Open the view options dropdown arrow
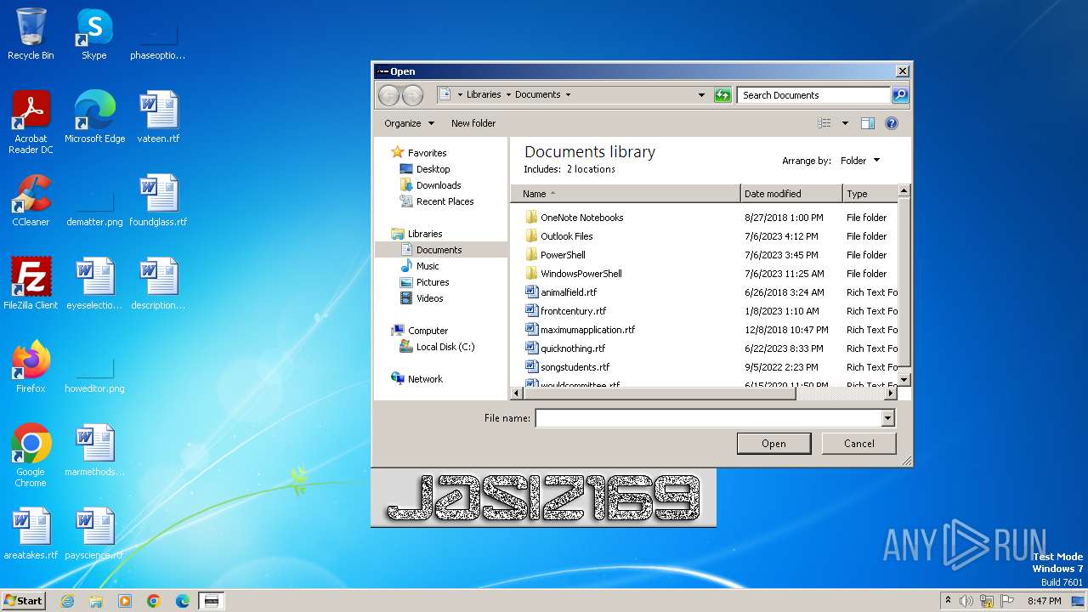This screenshot has height=612, width=1088. coord(845,123)
